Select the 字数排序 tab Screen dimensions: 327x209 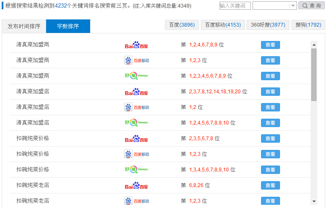point(68,26)
